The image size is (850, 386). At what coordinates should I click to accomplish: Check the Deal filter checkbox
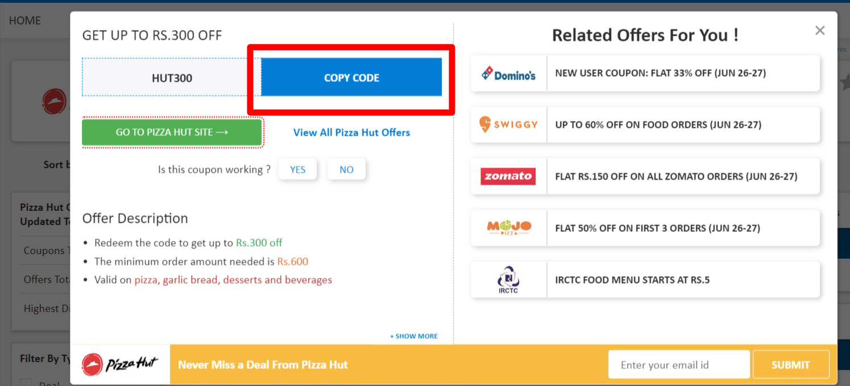[x=26, y=383]
